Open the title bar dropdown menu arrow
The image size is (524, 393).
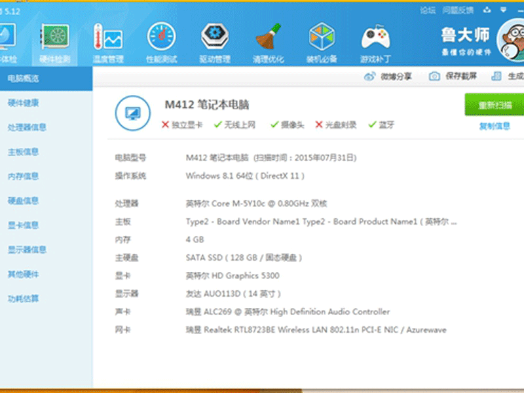click(503, 10)
